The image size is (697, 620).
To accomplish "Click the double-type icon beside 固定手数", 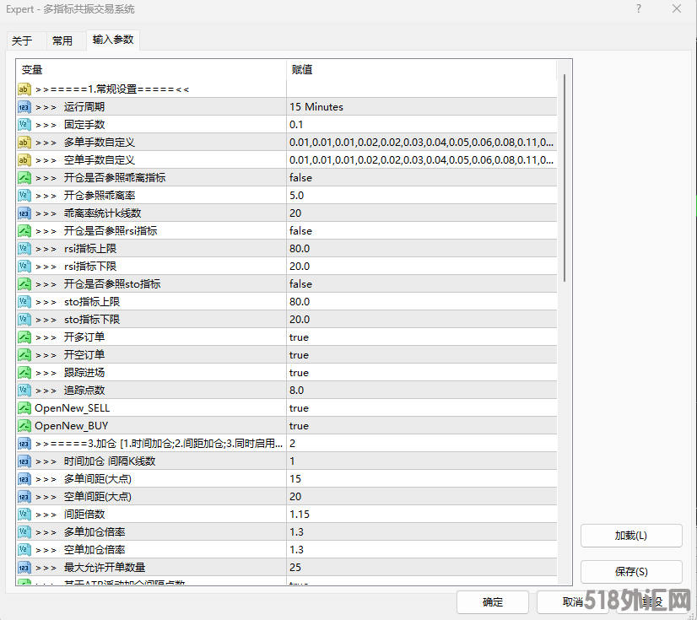I will (x=24, y=125).
